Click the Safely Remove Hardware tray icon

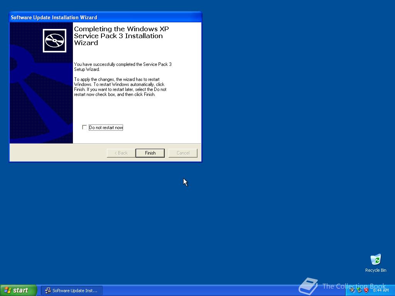[359, 290]
